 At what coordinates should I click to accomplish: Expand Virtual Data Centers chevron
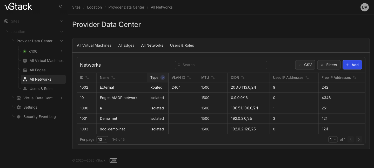(x=62, y=98)
